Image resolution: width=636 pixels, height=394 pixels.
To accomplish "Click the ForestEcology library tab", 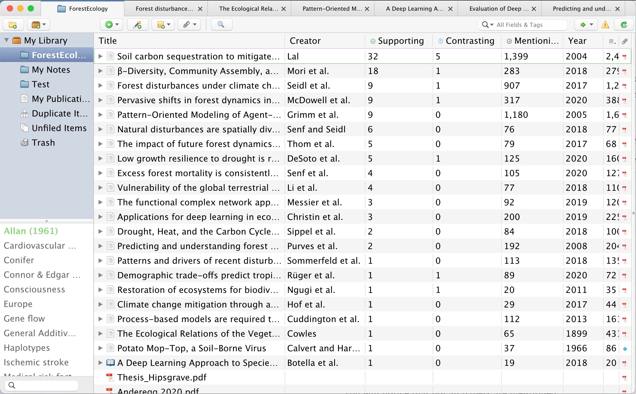I will point(83,9).
